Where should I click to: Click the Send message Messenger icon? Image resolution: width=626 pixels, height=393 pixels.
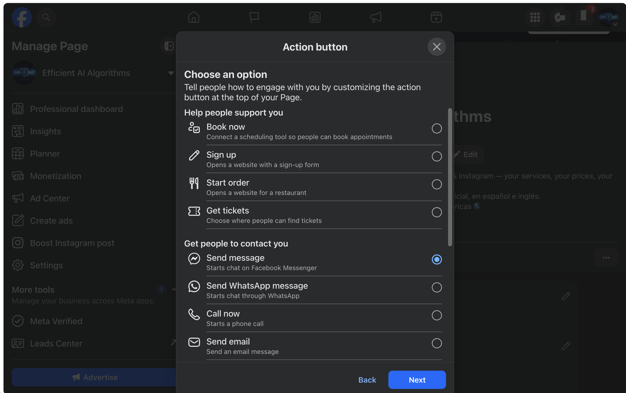194,259
